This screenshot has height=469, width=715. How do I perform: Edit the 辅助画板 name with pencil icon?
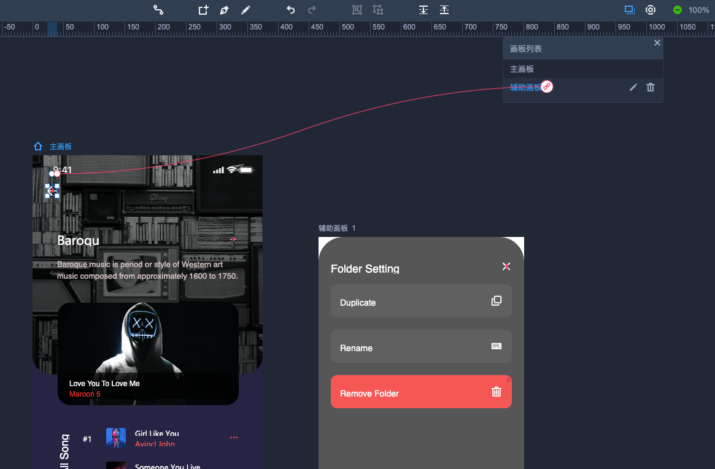[x=633, y=87]
